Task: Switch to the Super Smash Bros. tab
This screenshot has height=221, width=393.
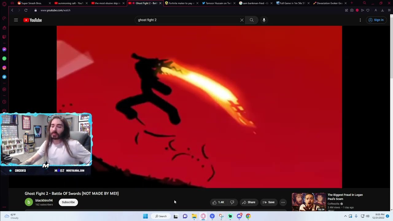Action: point(31,3)
